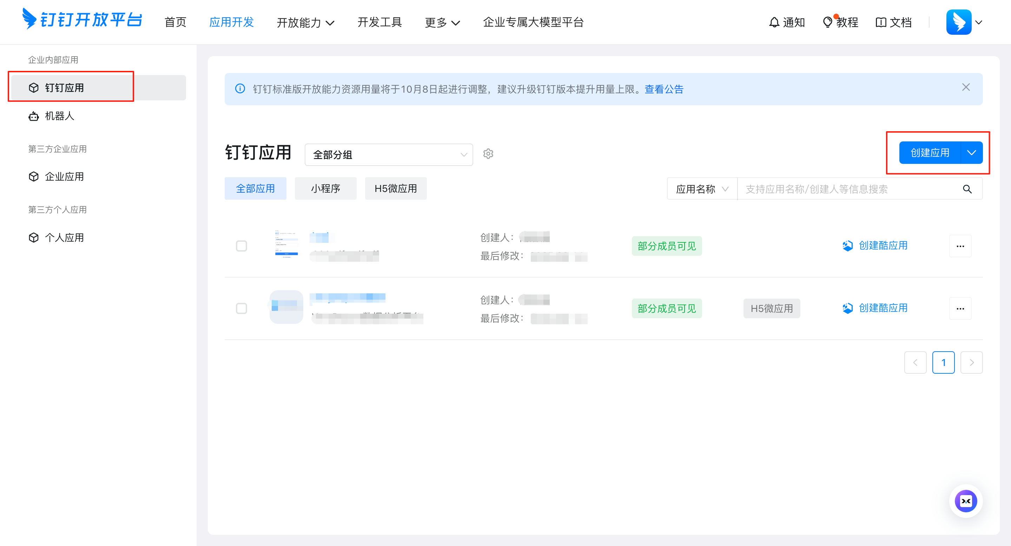
Task: Open 开发工具 in top navigation
Action: [379, 22]
